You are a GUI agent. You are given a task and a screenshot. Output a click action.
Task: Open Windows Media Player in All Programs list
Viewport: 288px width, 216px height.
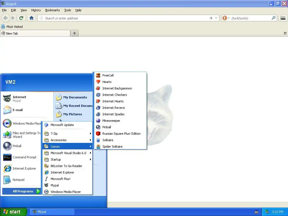pyautogui.click(x=67, y=192)
